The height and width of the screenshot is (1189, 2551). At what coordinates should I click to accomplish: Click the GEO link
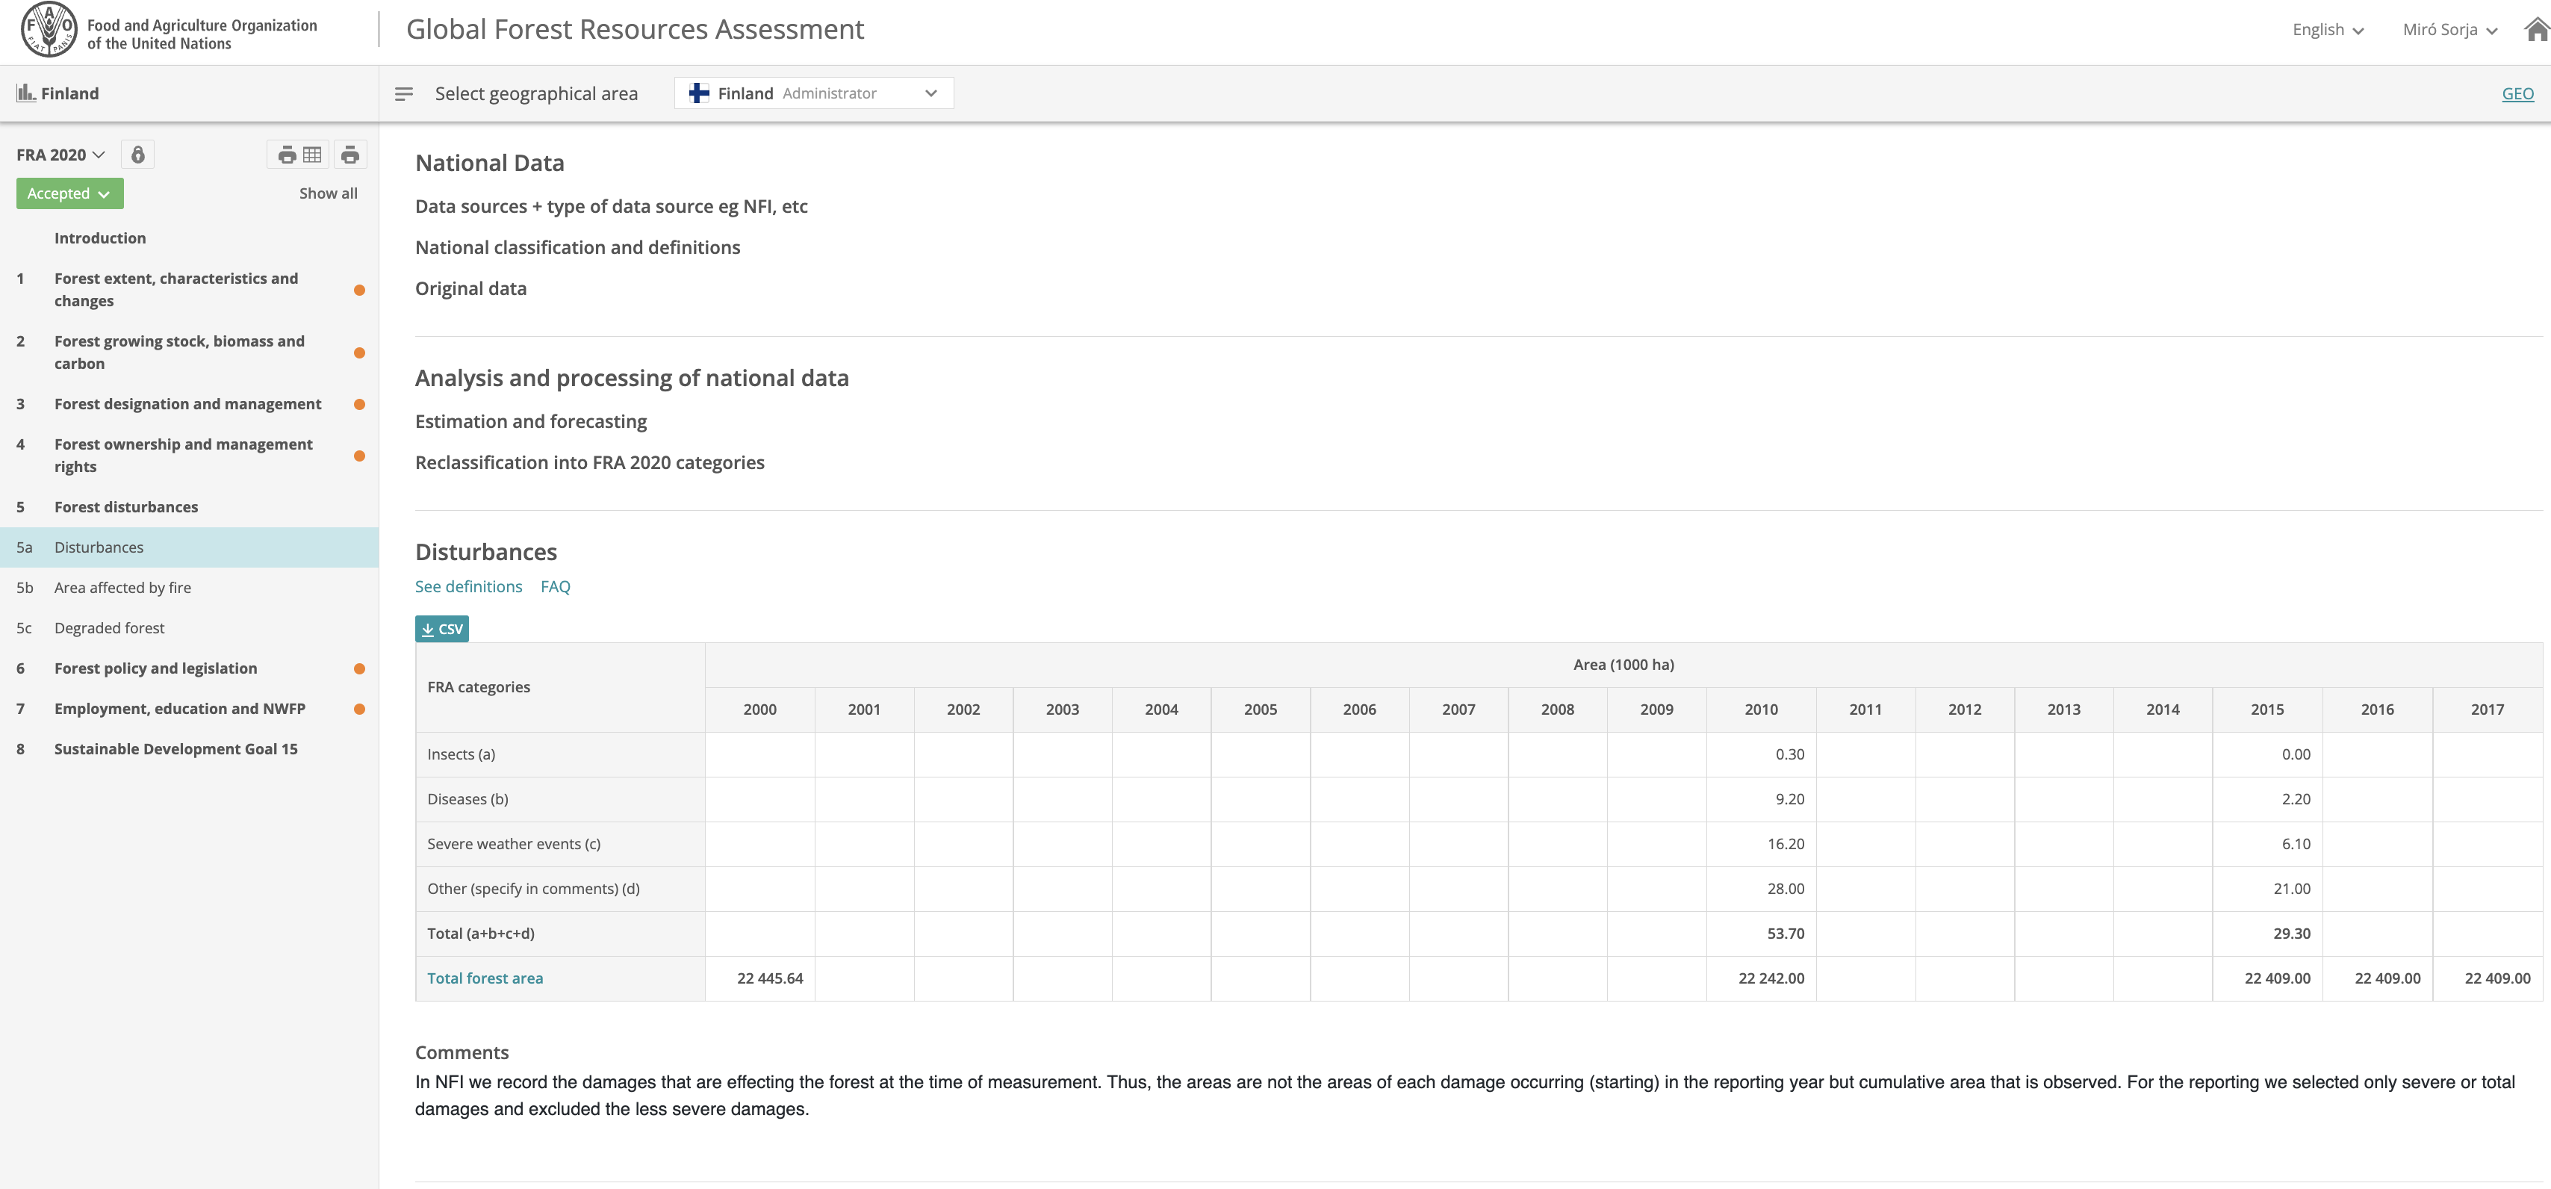click(2518, 92)
